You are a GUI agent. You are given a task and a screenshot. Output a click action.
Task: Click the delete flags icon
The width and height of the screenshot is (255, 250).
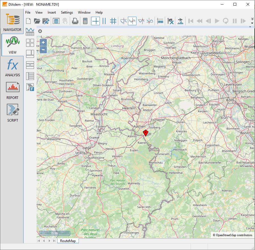170,21
